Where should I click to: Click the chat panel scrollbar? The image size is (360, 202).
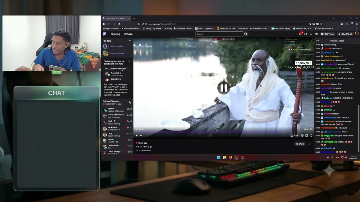[359, 129]
